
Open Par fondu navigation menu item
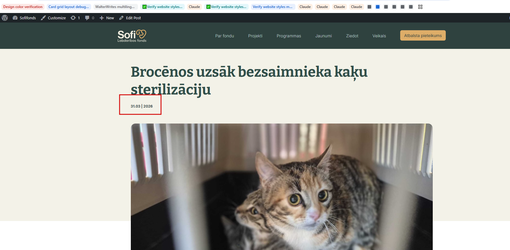[x=225, y=36]
